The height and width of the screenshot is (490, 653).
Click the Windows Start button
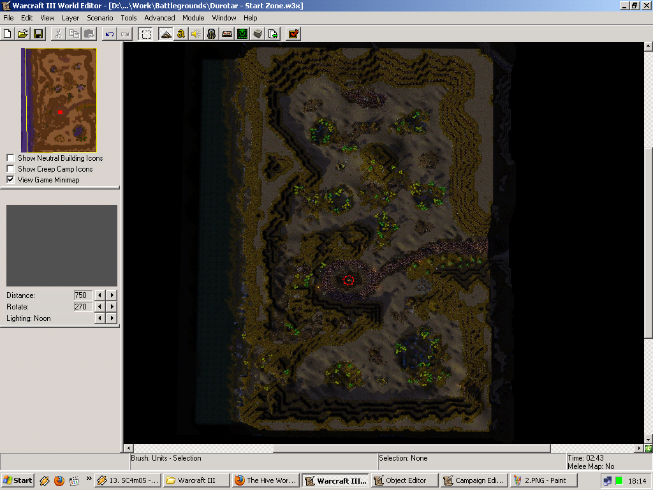17,480
